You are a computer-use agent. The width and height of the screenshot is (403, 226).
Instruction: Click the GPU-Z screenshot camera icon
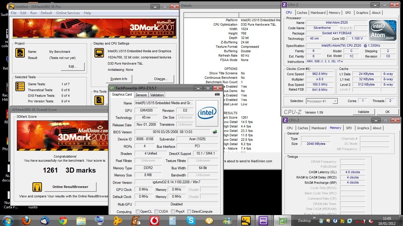click(x=217, y=94)
